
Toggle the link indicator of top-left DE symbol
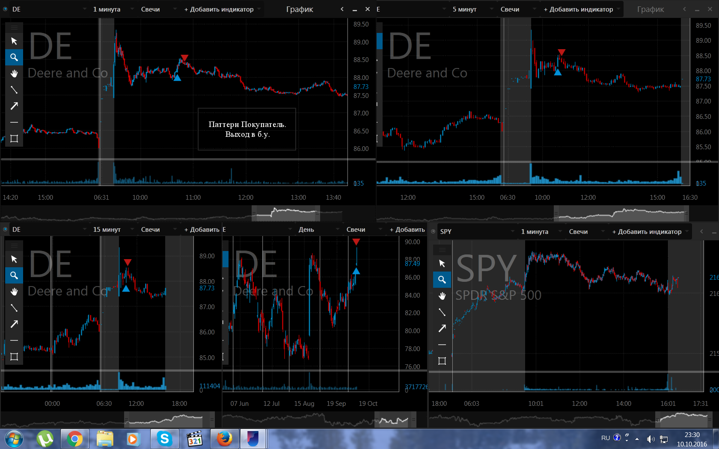(x=5, y=9)
